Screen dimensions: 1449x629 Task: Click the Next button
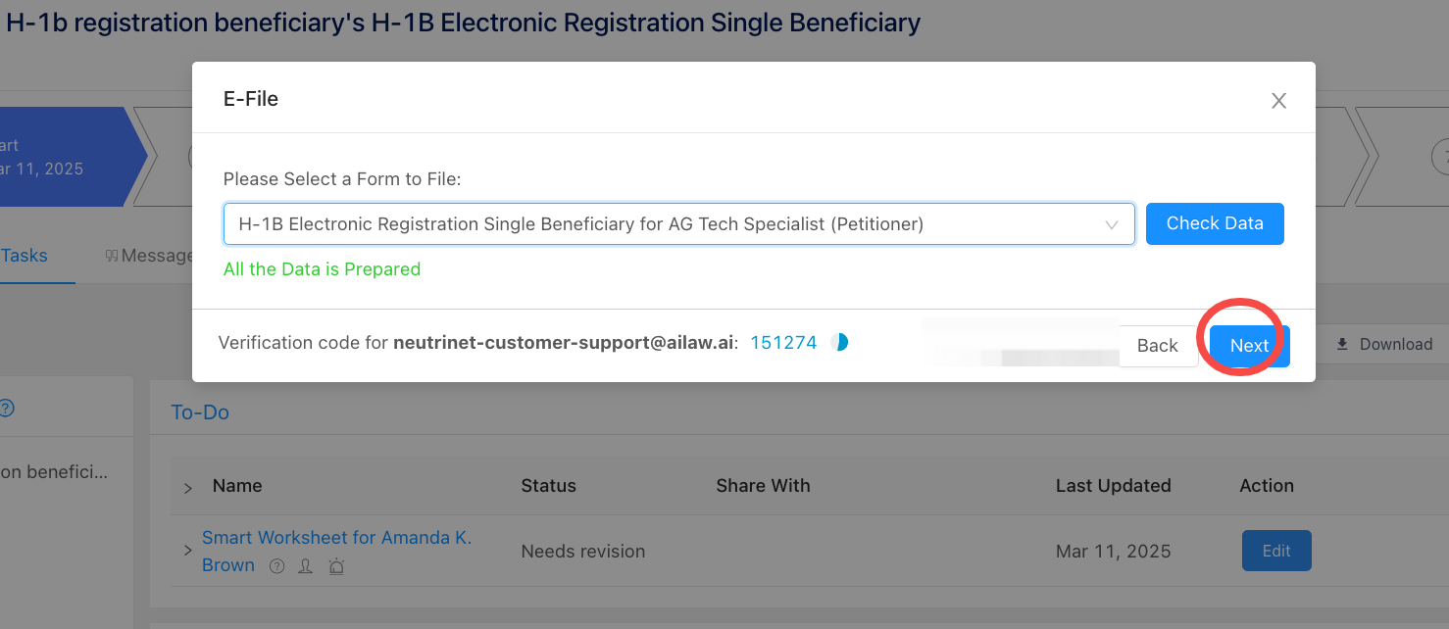coord(1249,346)
